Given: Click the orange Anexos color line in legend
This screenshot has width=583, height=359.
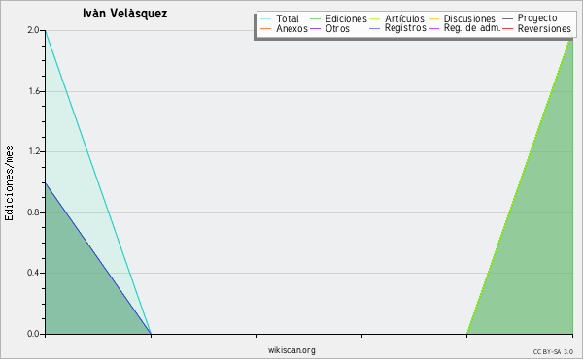Looking at the screenshot, I should tap(266, 29).
